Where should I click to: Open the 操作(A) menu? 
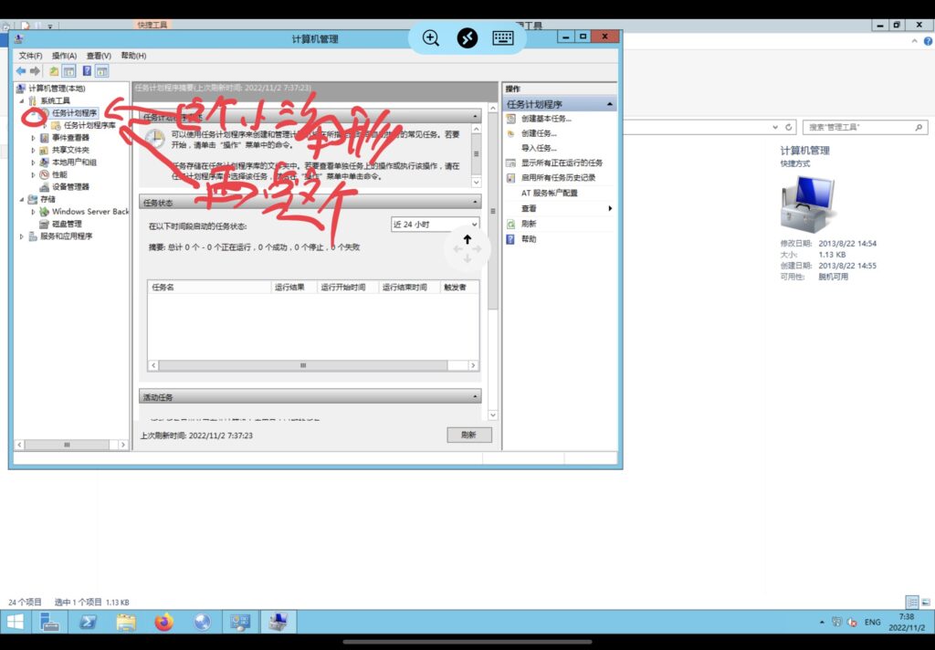64,56
